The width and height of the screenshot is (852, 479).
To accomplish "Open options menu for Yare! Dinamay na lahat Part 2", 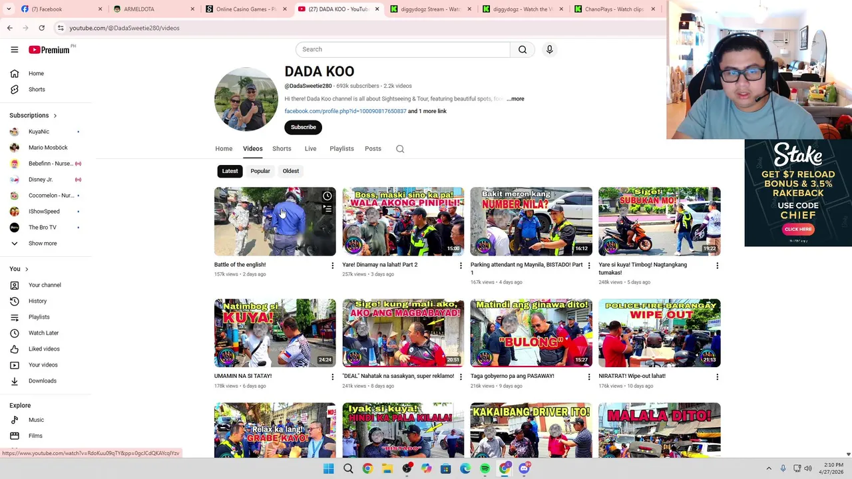I will pos(461,265).
